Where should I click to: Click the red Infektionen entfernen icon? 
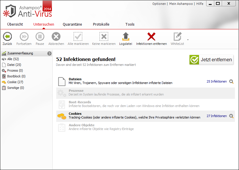tap(151, 37)
